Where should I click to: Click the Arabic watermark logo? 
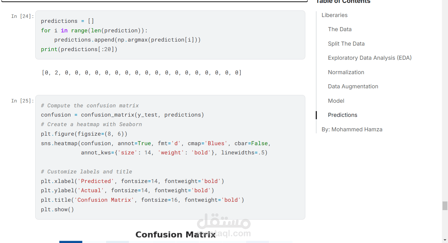pyautogui.click(x=224, y=222)
